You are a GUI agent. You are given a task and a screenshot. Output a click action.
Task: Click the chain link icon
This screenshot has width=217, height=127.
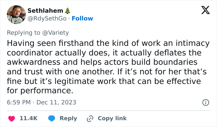coord(90,118)
